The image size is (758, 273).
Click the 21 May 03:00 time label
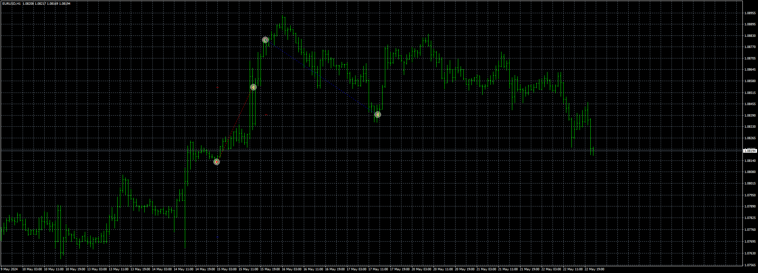click(486, 269)
